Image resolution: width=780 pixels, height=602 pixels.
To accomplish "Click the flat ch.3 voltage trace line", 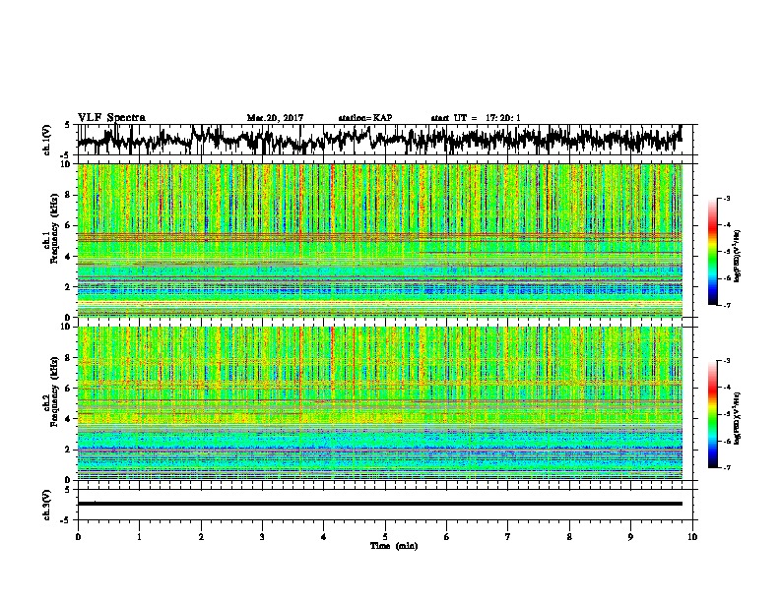I will point(379,504).
